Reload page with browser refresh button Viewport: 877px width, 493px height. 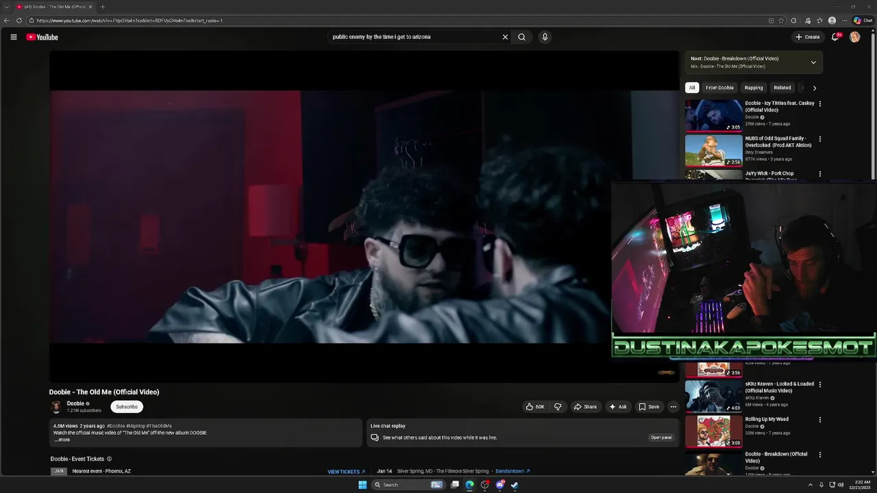click(18, 21)
